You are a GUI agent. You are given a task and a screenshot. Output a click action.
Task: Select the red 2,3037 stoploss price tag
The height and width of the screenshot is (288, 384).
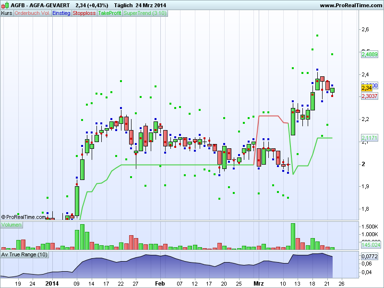click(x=370, y=96)
